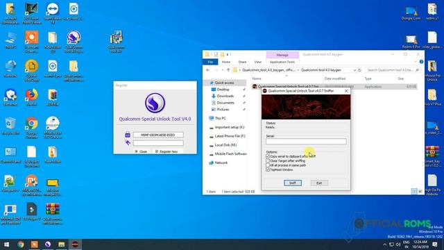Expand the address bar history dropdown
Image resolution: width=444 pixels, height=250 pixels.
pos(355,70)
